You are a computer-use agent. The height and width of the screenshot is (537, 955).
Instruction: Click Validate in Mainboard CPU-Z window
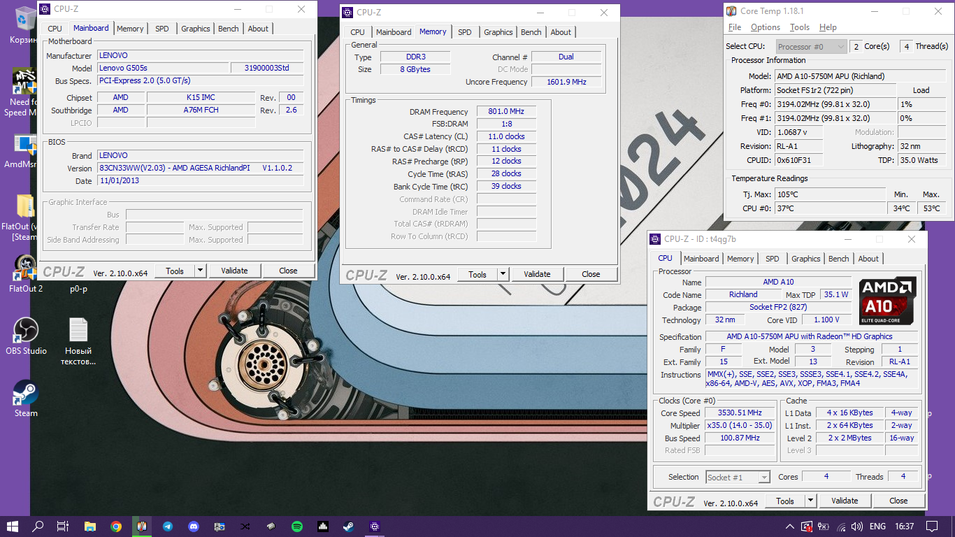pyautogui.click(x=234, y=271)
